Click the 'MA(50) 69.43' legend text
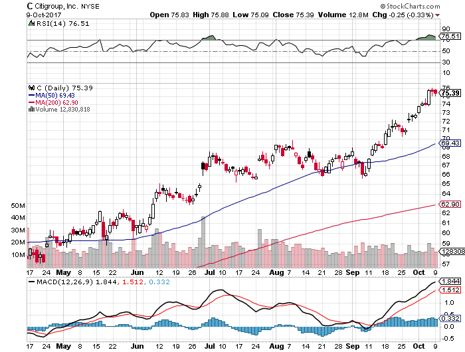The width and height of the screenshot is (465, 352). [x=55, y=96]
